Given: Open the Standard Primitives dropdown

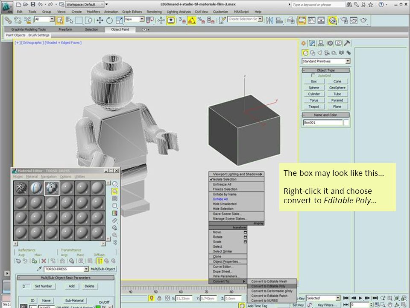Looking at the screenshot, I should 326,61.
